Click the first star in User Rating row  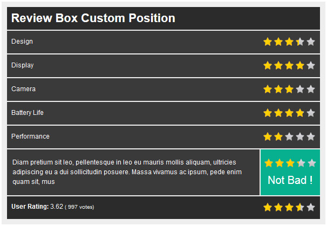(268, 208)
